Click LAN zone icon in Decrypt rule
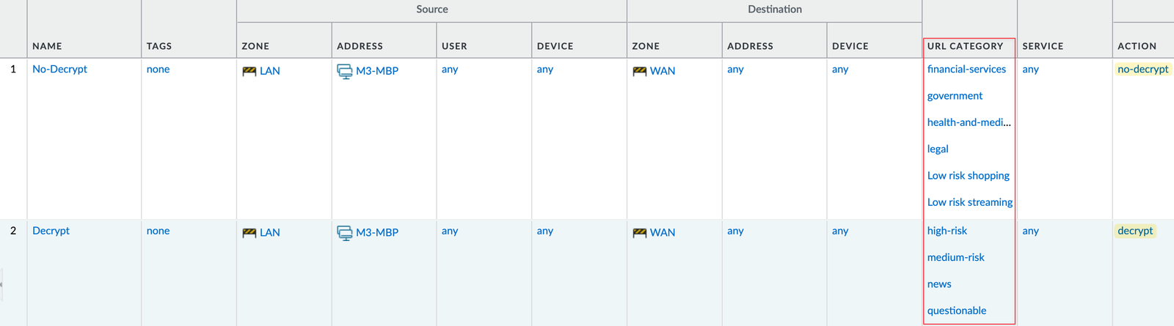The width and height of the screenshot is (1174, 326). 249,233
